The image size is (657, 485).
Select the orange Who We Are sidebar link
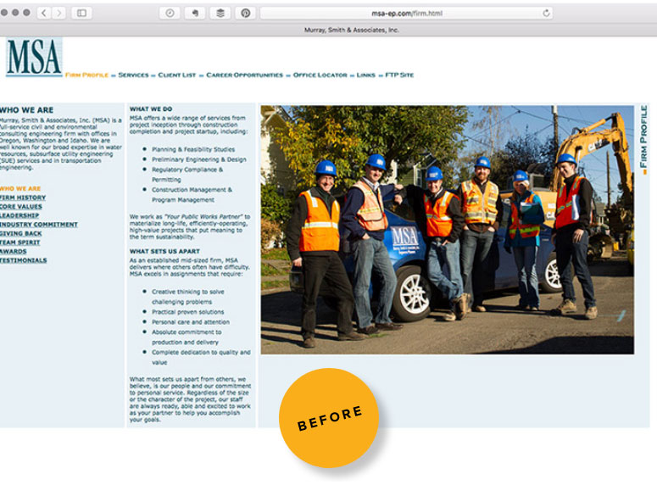coord(20,188)
